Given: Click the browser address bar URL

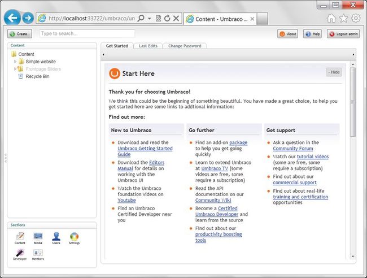Looking at the screenshot, I should [91, 18].
